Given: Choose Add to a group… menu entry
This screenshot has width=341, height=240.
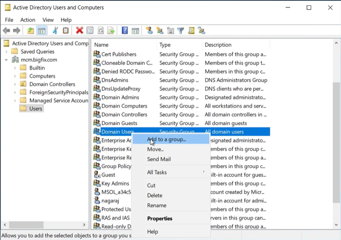Looking at the screenshot, I should [x=166, y=139].
